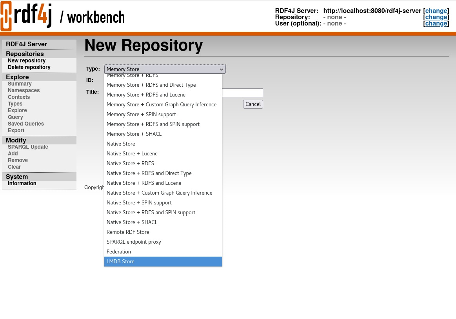Change the optional User setting
This screenshot has height=319, width=456.
tap(436, 24)
